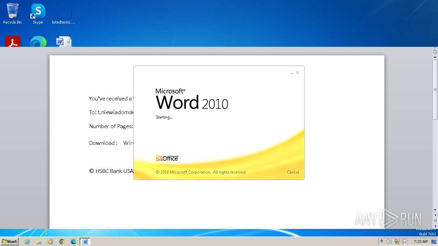Switch to the Word taskbar button
This screenshot has height=246, width=438.
pyautogui.click(x=85, y=242)
